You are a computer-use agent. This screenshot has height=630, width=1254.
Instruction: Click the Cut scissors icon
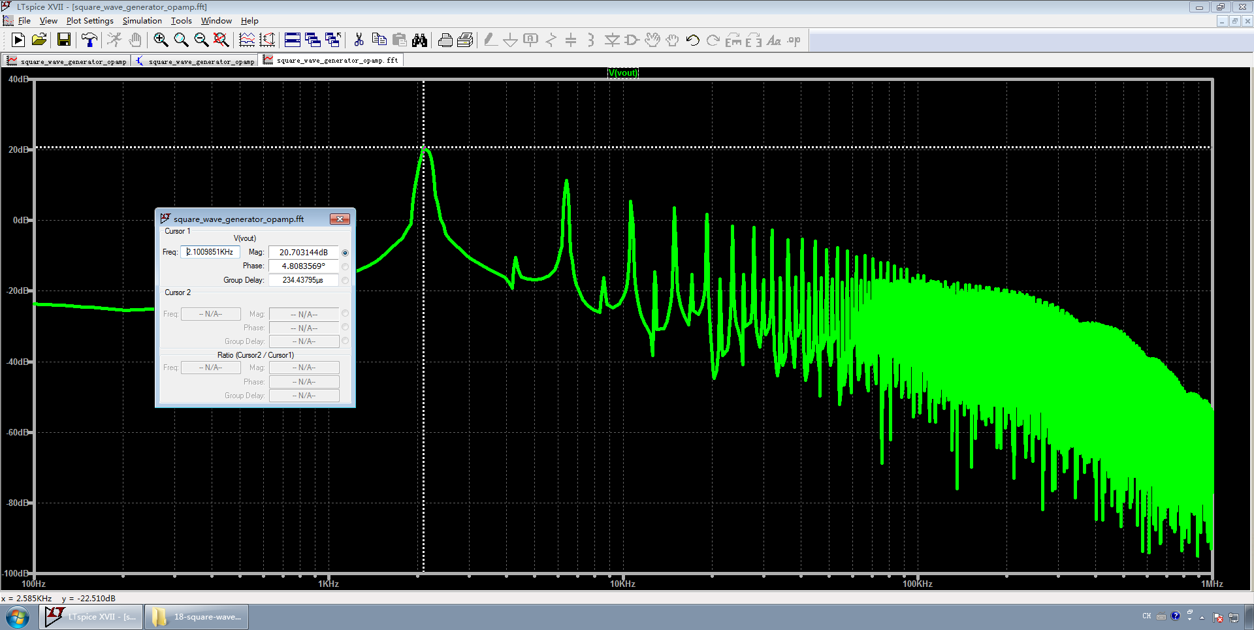[359, 40]
